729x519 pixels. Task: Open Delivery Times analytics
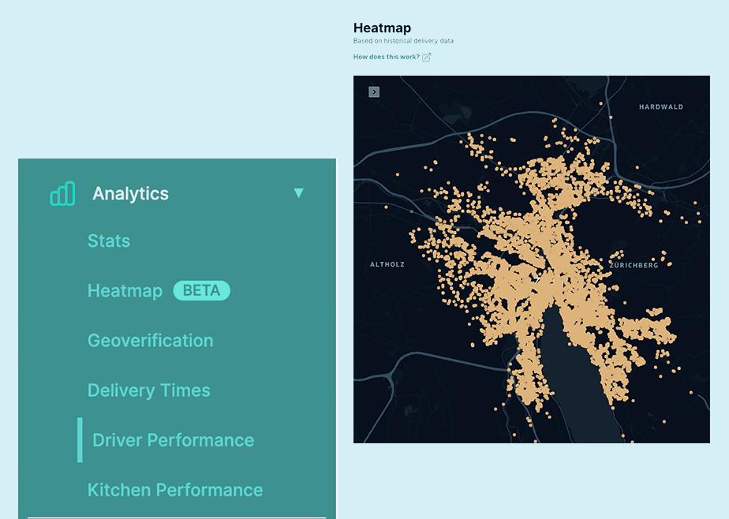point(149,390)
